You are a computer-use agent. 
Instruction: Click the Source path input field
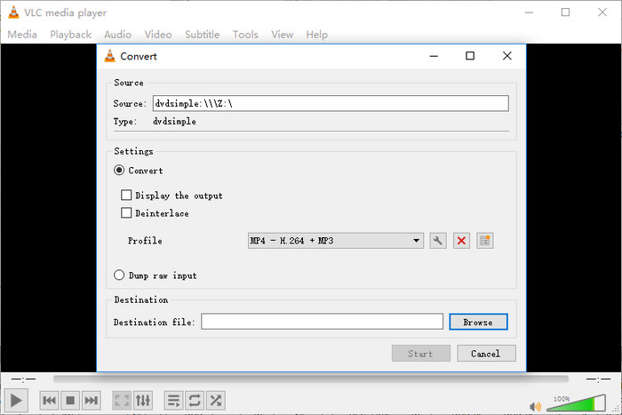pyautogui.click(x=331, y=103)
